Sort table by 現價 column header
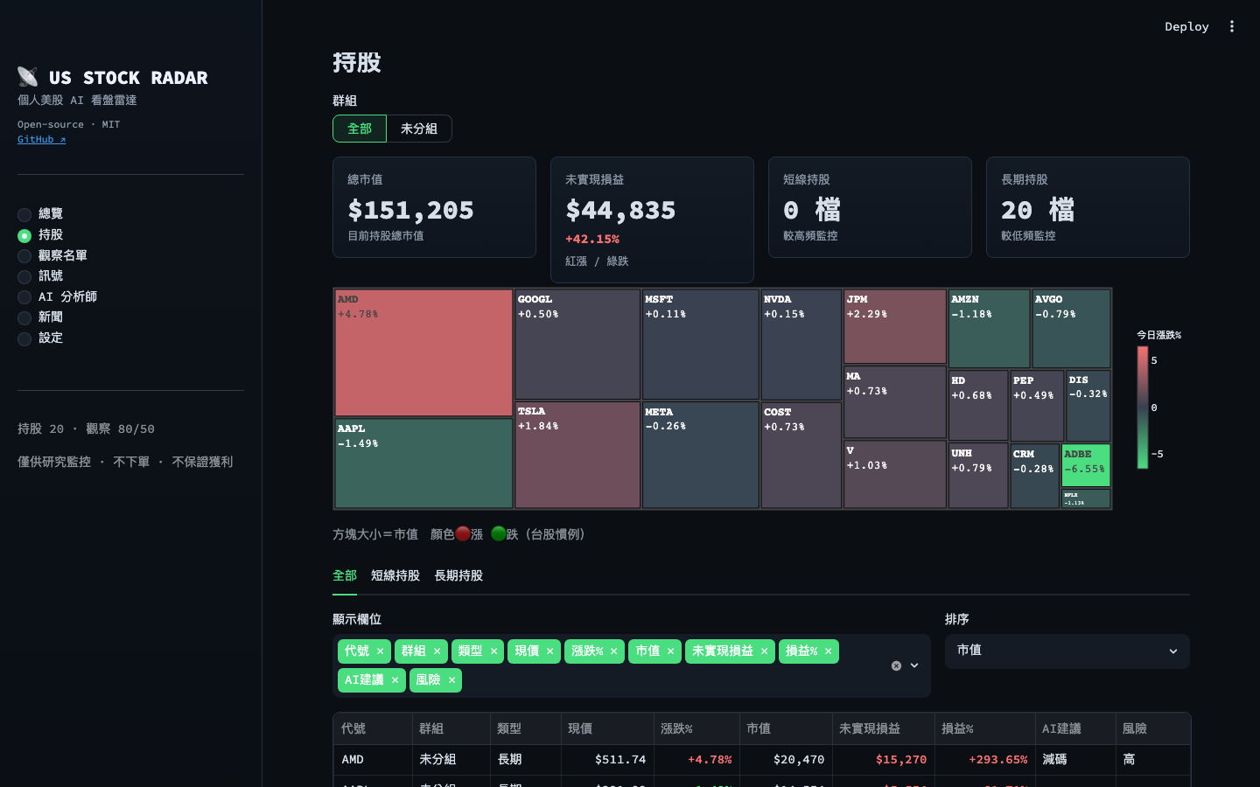 [606, 728]
